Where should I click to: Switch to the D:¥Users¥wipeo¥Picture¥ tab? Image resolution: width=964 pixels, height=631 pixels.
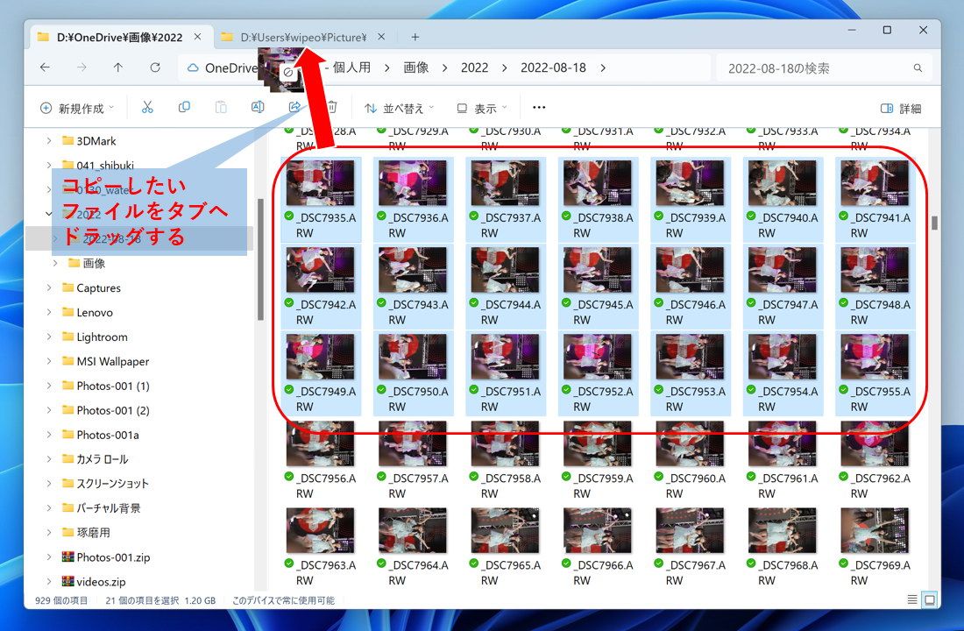[x=304, y=37]
